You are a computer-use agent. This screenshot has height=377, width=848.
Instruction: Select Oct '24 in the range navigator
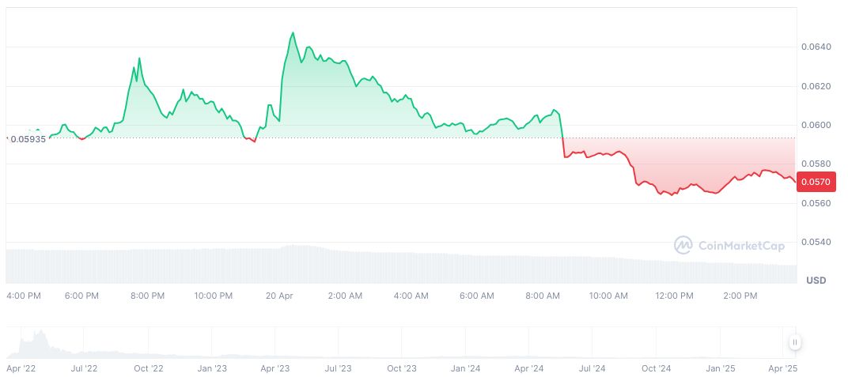(x=656, y=368)
